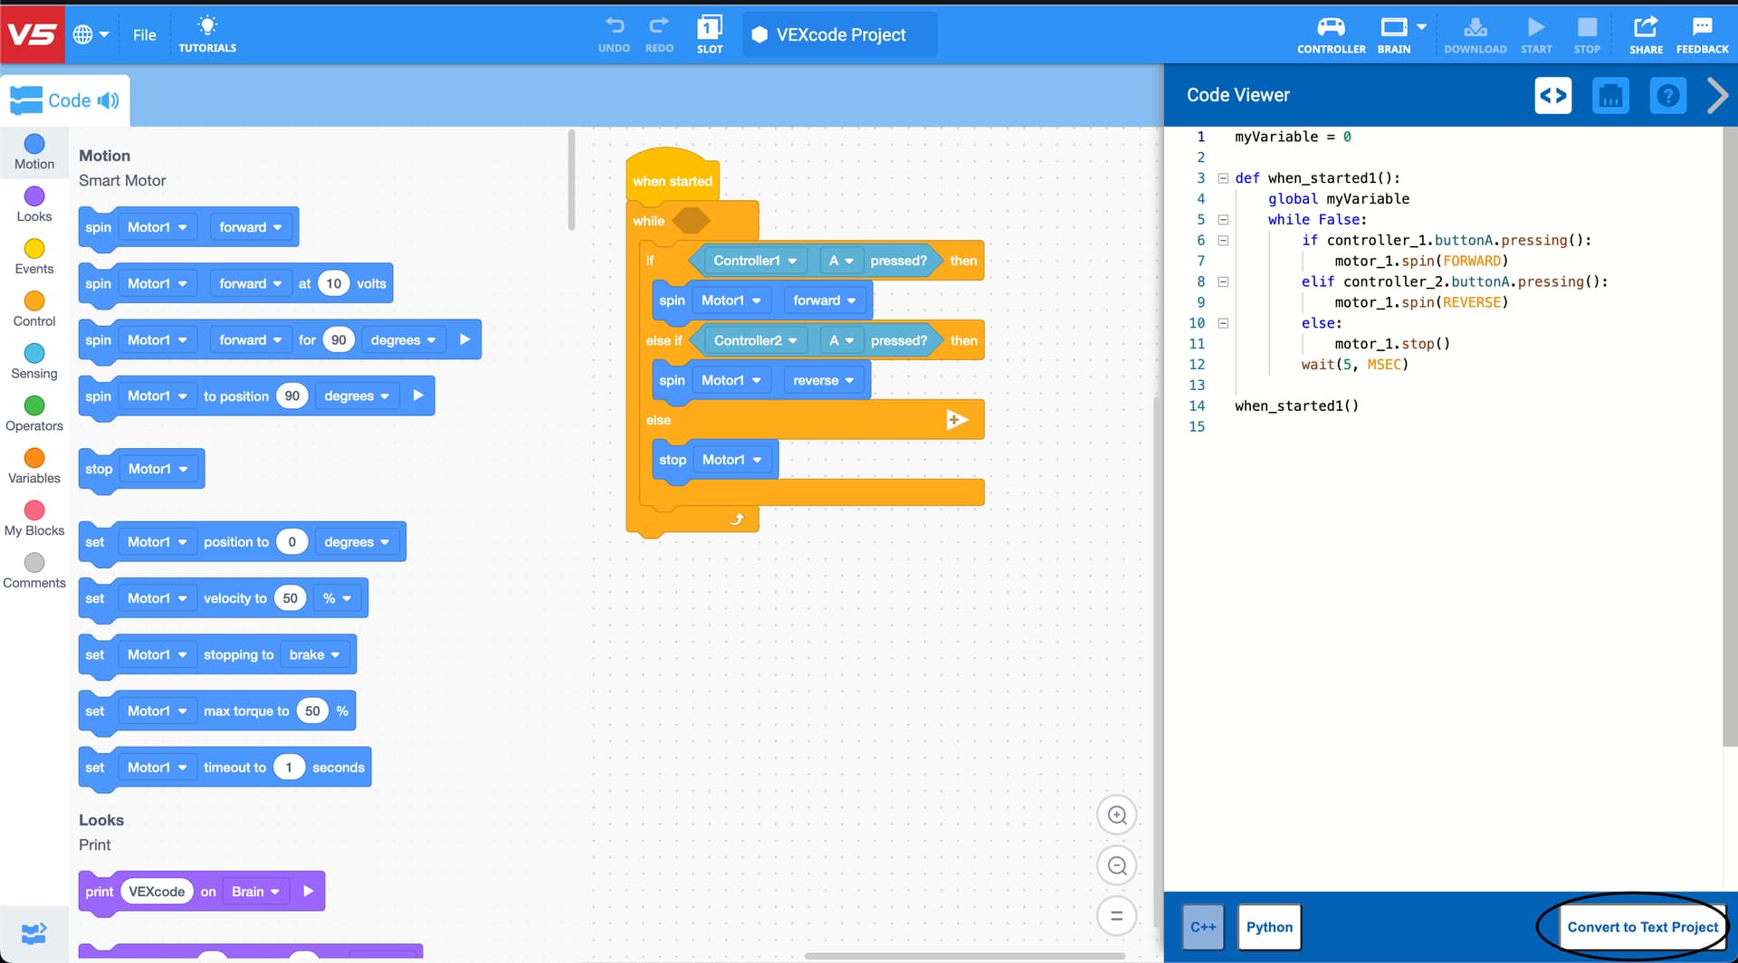Collapse the Code Viewer with right chevron
The image size is (1738, 963).
tap(1717, 95)
